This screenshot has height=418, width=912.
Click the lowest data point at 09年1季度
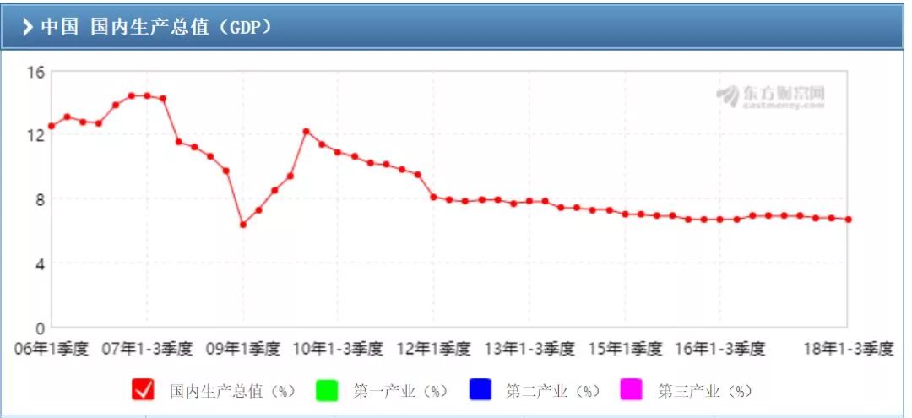243,225
